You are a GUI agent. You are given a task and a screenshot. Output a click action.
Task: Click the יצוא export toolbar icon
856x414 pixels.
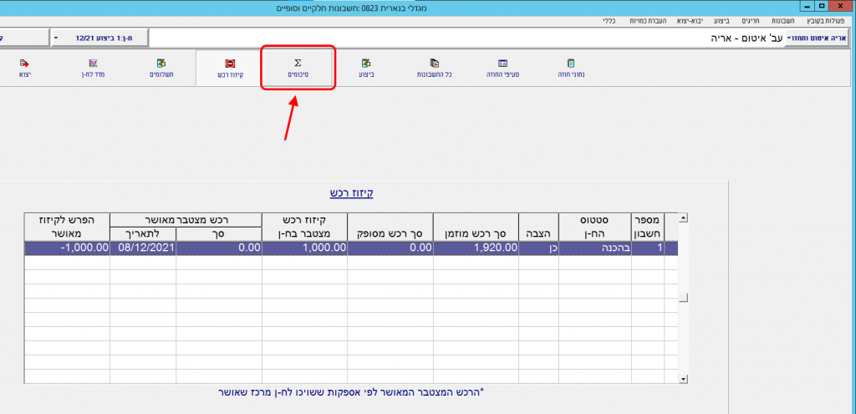click(24, 68)
